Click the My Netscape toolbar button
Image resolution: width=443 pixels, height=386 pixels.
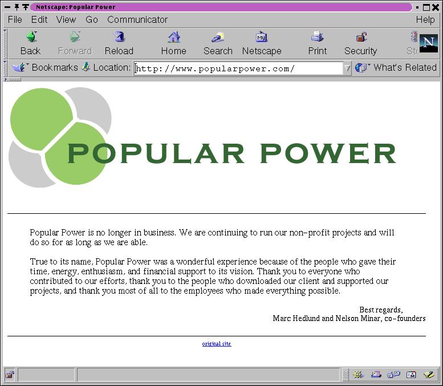[x=262, y=43]
